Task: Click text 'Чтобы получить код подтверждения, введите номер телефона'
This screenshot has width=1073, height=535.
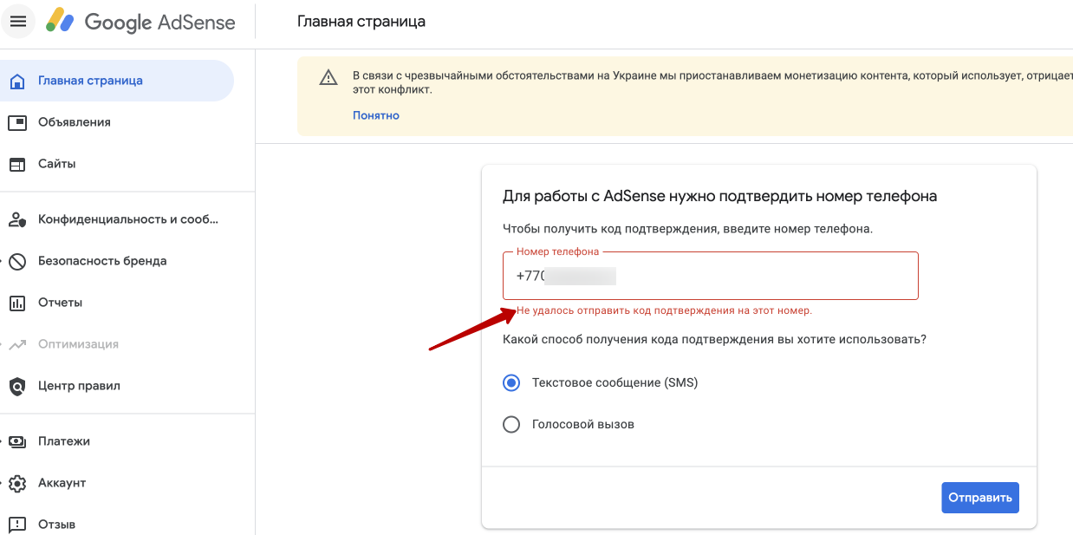Action: point(687,229)
